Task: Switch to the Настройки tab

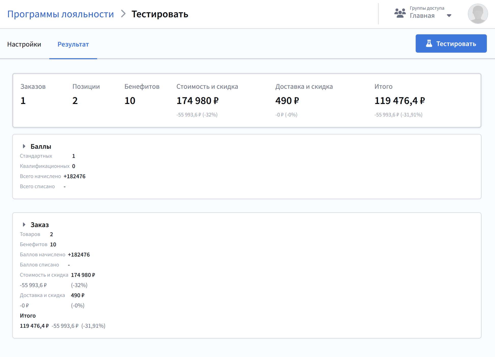Action: pyautogui.click(x=24, y=44)
